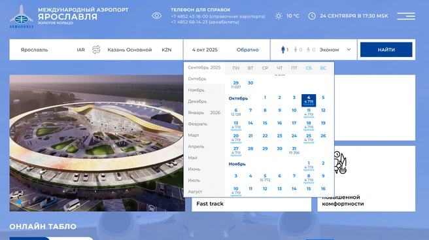Click the повышенной комфортности card
This screenshot has width=429, height=240.
click(x=366, y=179)
